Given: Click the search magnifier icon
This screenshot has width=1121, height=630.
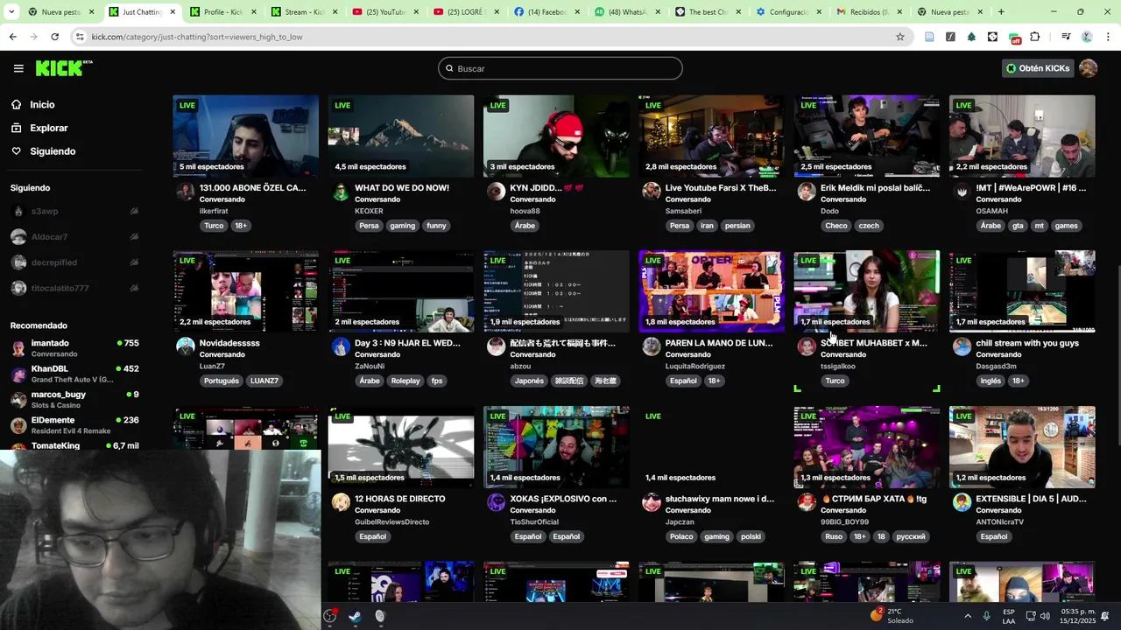Looking at the screenshot, I should click(449, 68).
